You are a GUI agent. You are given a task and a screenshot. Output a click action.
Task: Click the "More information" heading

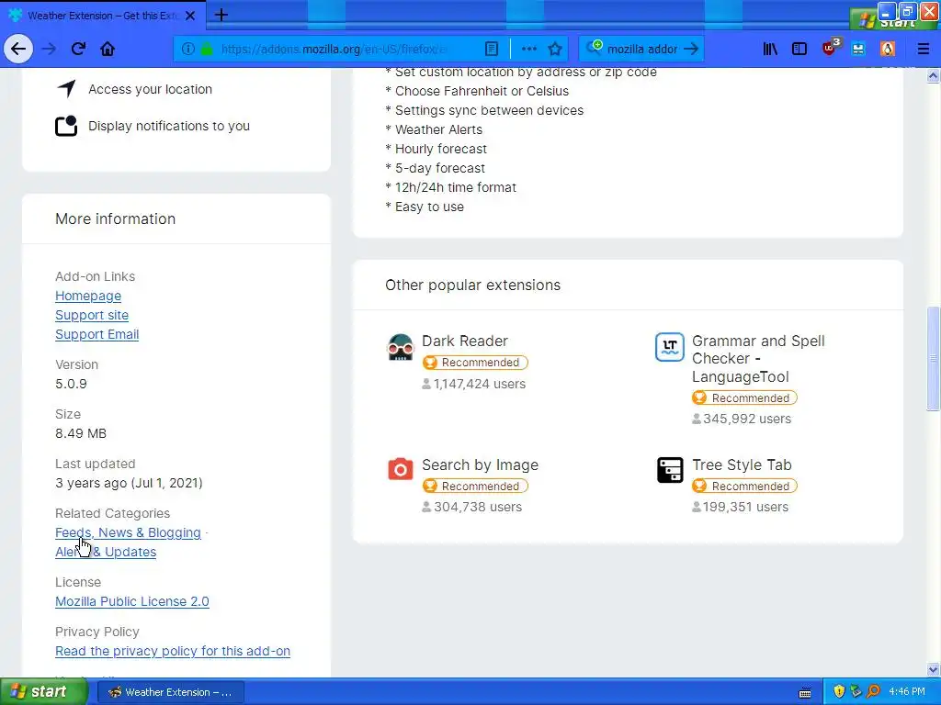[115, 218]
